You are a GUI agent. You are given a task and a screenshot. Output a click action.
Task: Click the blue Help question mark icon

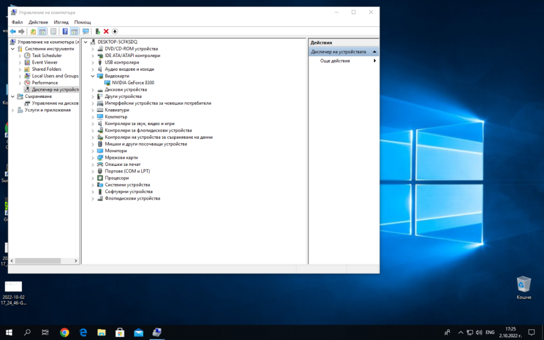tap(65, 32)
